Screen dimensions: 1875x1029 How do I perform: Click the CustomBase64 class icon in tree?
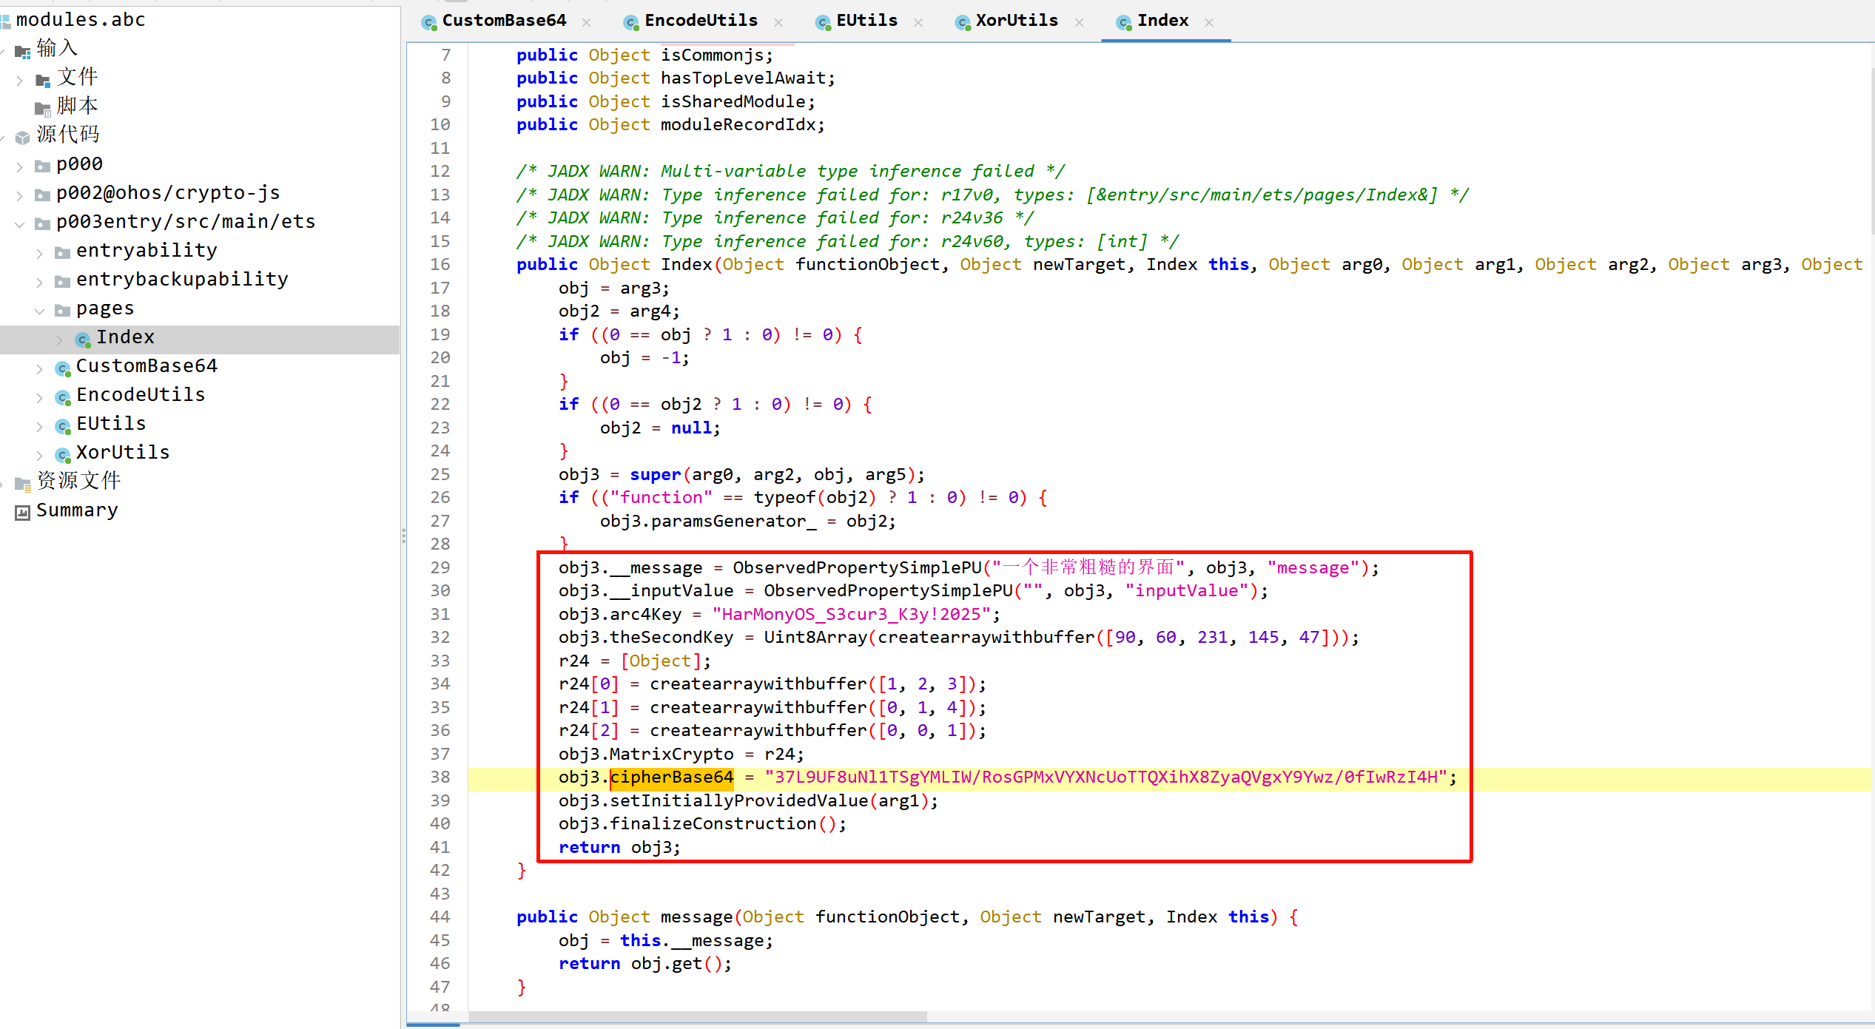(x=63, y=368)
